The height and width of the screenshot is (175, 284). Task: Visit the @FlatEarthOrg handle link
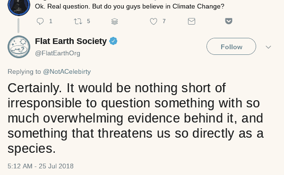point(58,53)
